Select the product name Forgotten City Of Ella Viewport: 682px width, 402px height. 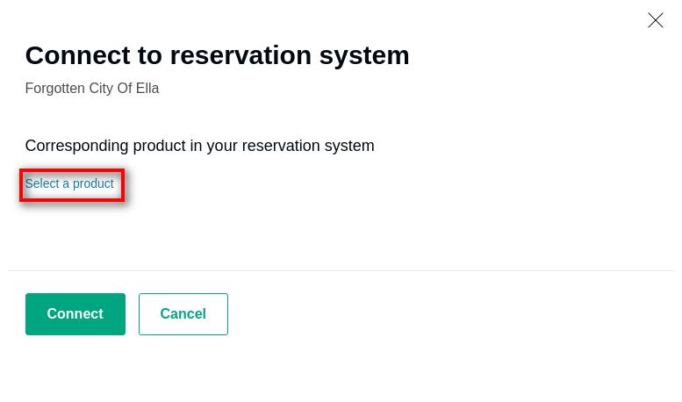(x=92, y=89)
